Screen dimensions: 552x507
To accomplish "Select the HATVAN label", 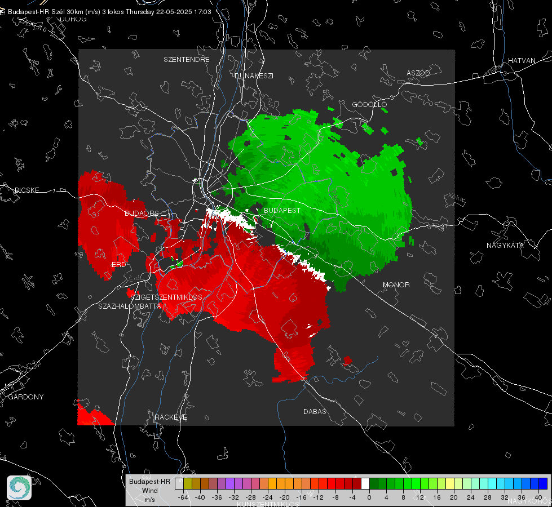I will pos(522,60).
